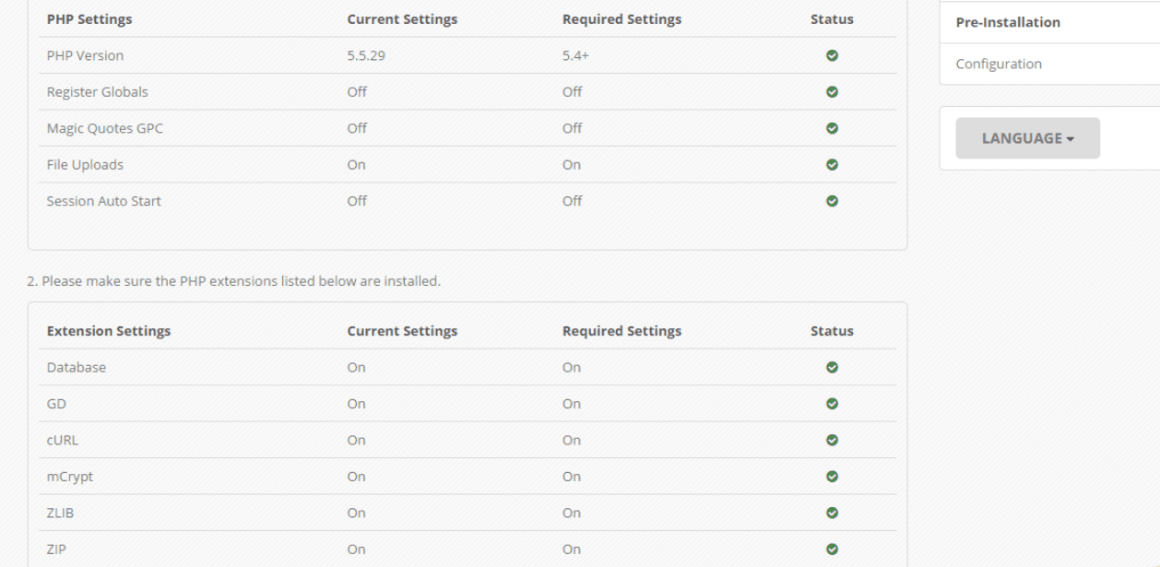Click Current Settings header in extensions table
This screenshot has height=567, width=1160.
click(402, 331)
